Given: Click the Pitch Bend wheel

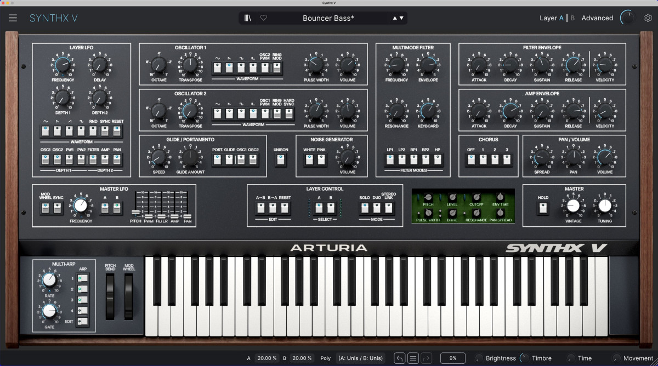Looking at the screenshot, I should click(110, 297).
